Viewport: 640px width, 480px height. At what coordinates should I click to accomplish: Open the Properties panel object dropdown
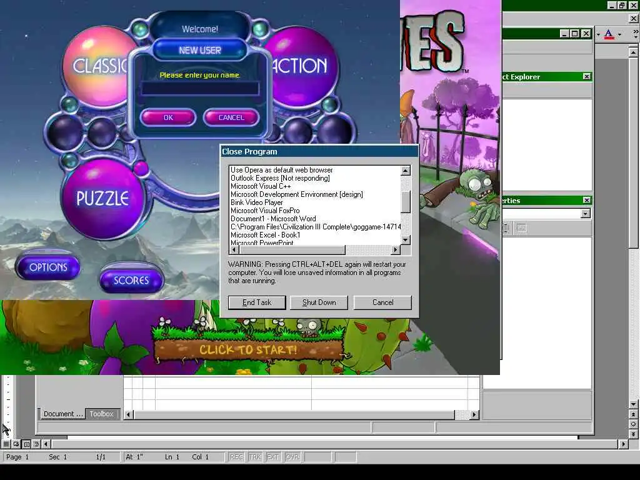pyautogui.click(x=586, y=214)
